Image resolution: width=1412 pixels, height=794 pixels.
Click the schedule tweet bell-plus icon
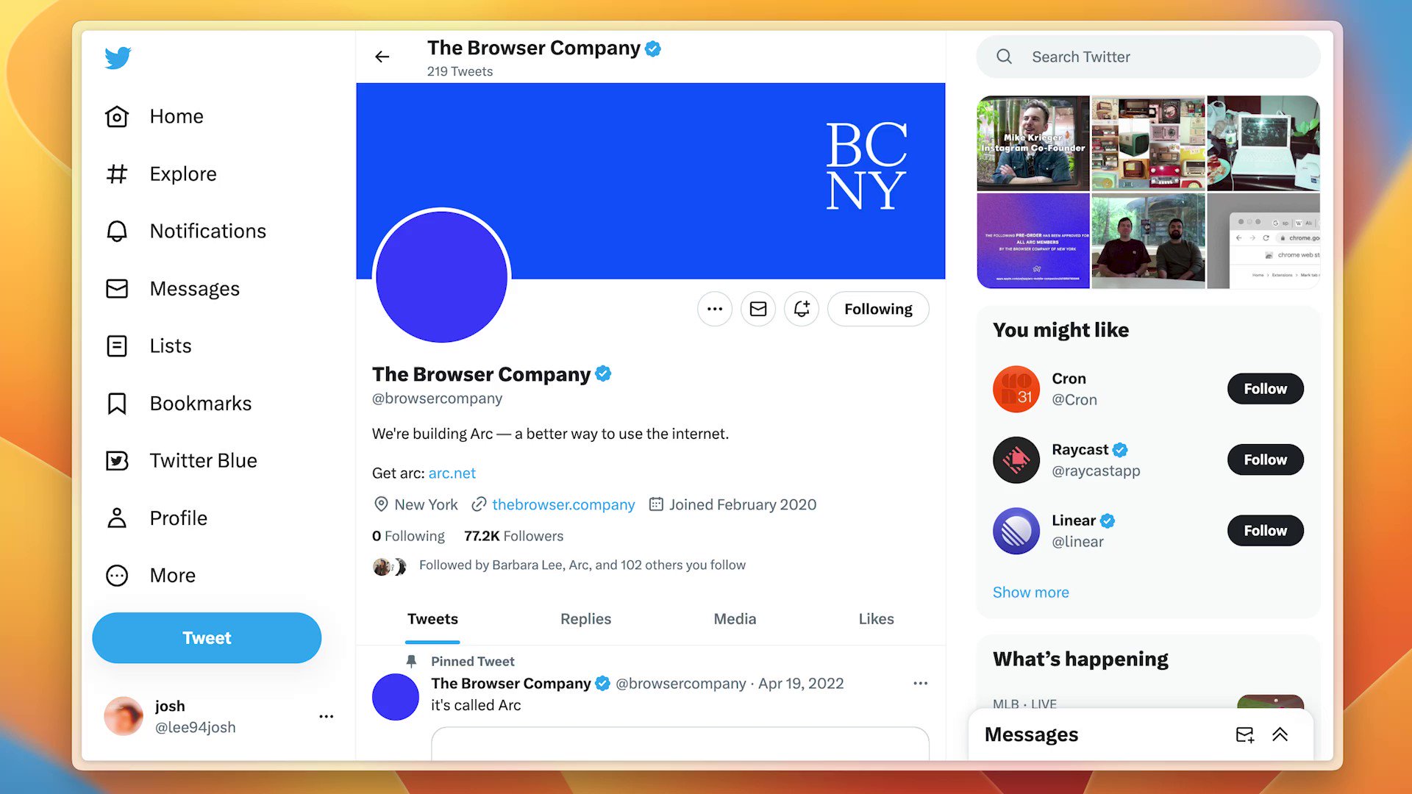(x=802, y=308)
